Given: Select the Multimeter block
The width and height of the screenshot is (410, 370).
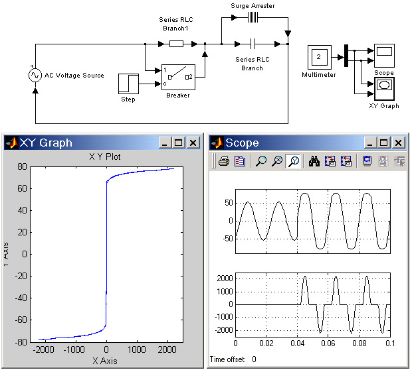Looking at the screenshot, I should [320, 57].
